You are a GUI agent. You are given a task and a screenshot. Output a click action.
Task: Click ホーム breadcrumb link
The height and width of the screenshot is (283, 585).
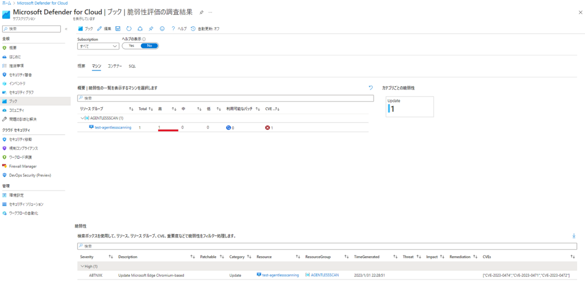7,3
